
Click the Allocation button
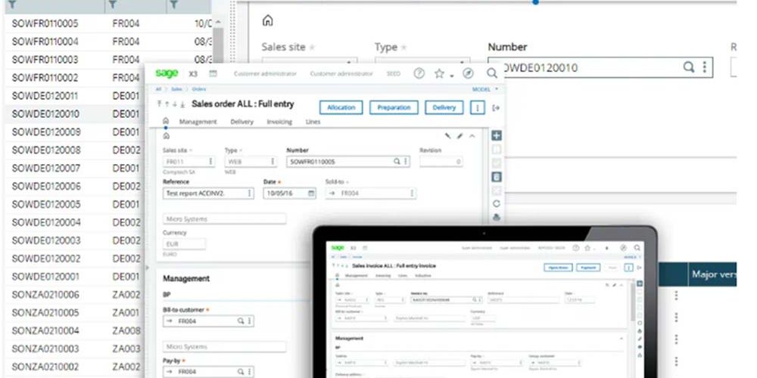click(341, 107)
